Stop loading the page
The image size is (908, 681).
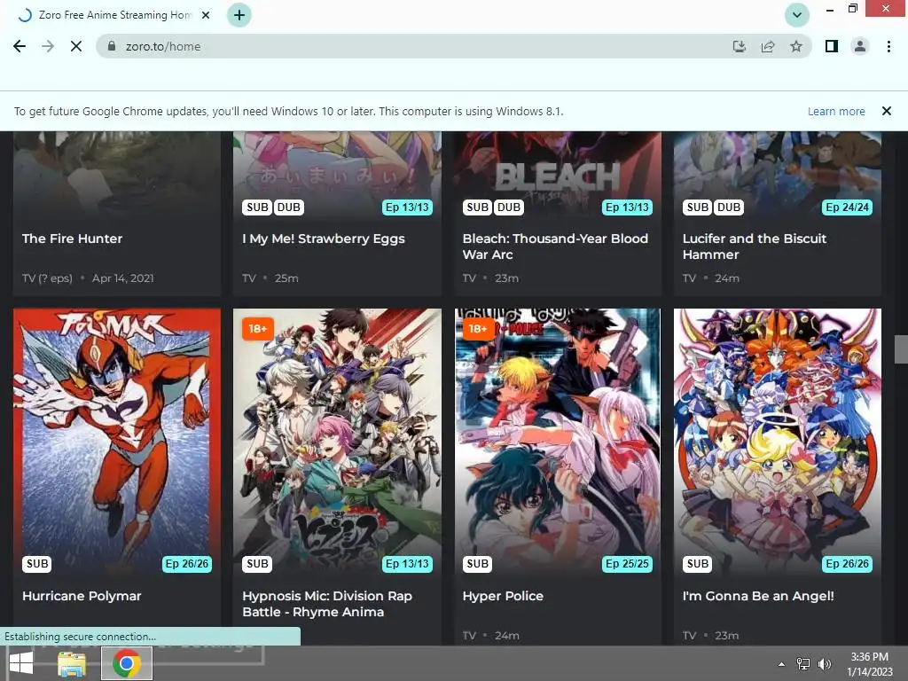pyautogui.click(x=76, y=46)
